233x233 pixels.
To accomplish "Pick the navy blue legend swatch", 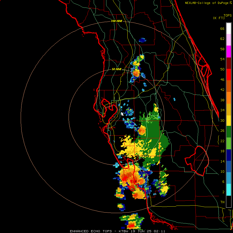I will (229, 155).
